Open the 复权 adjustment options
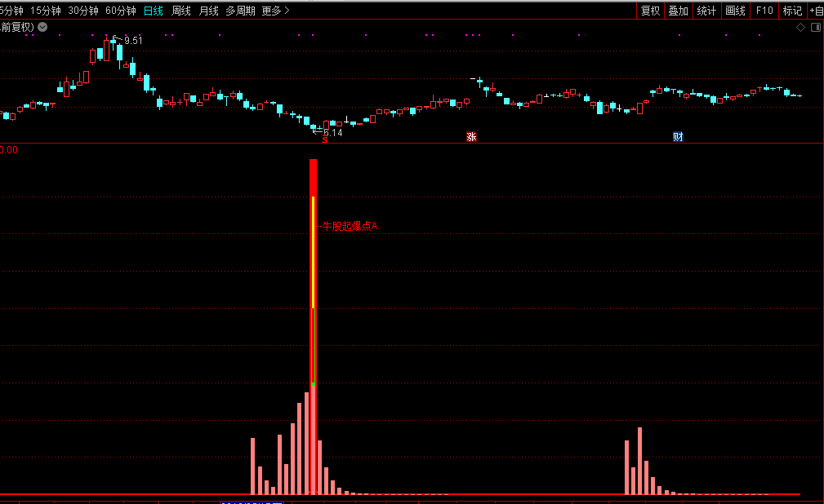 (x=650, y=11)
